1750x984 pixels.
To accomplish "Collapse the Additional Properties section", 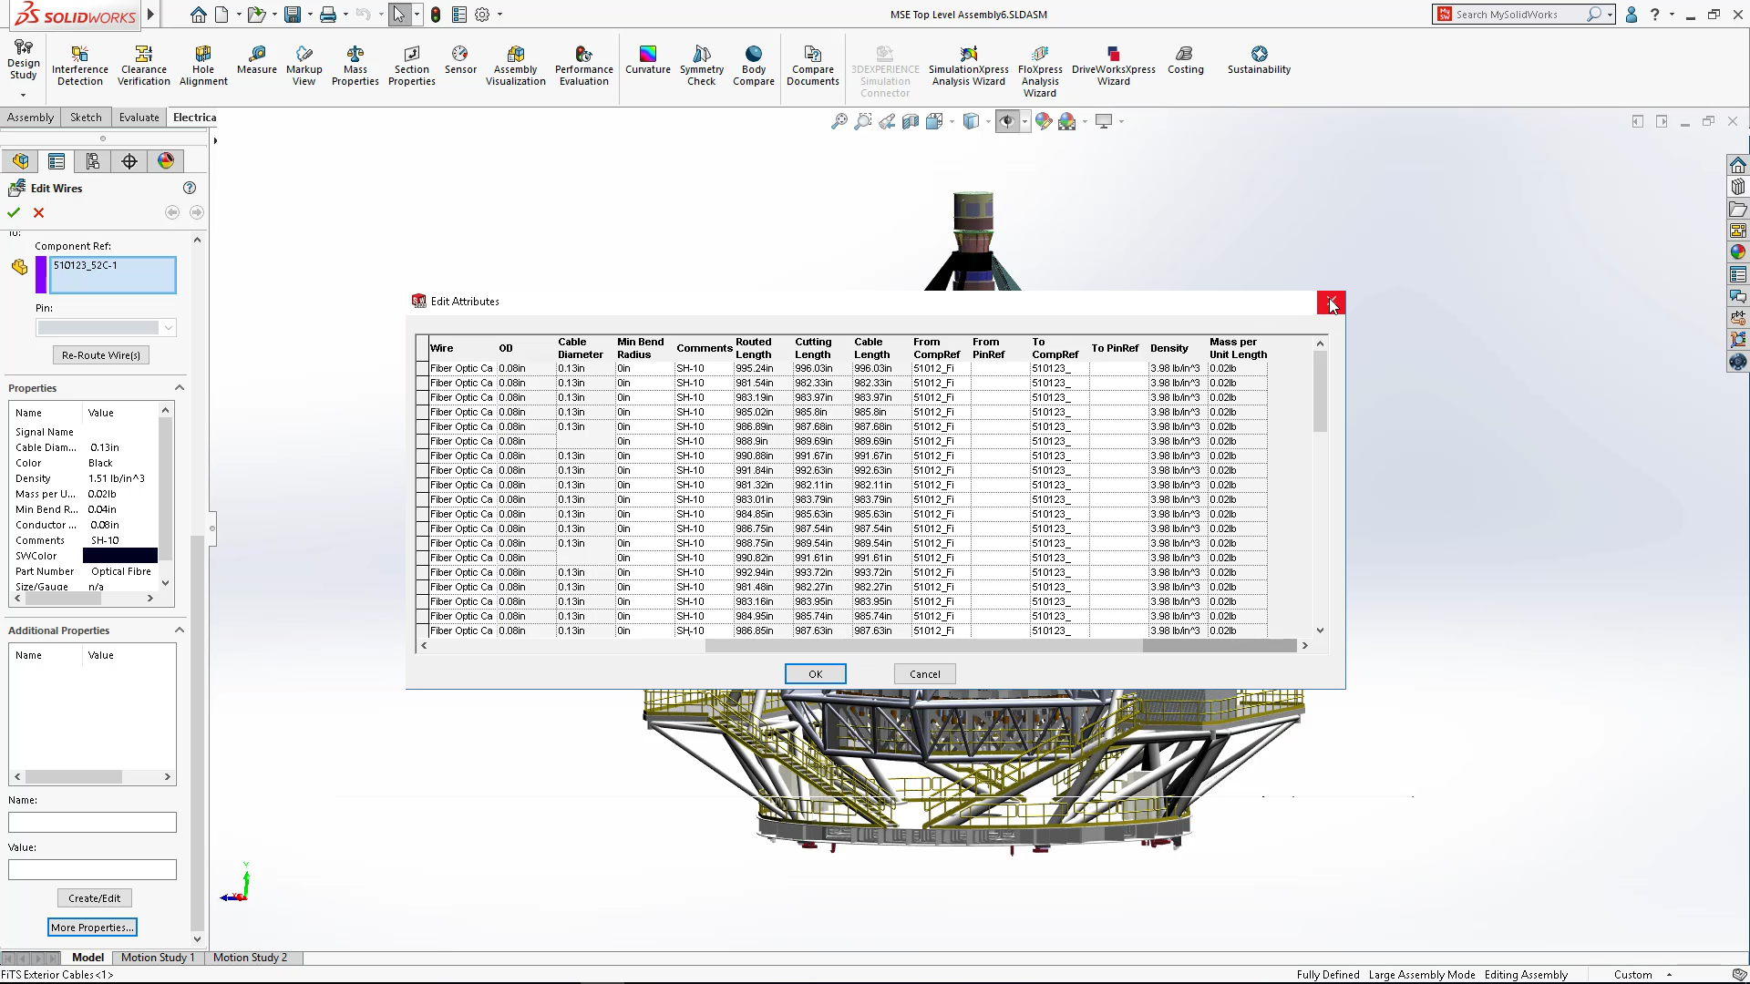I will [x=179, y=630].
